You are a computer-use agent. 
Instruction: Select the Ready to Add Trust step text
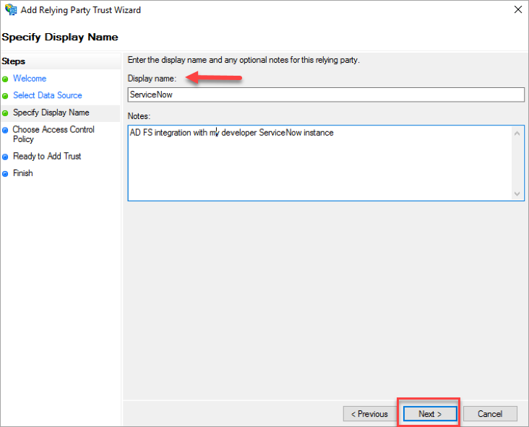coord(47,156)
